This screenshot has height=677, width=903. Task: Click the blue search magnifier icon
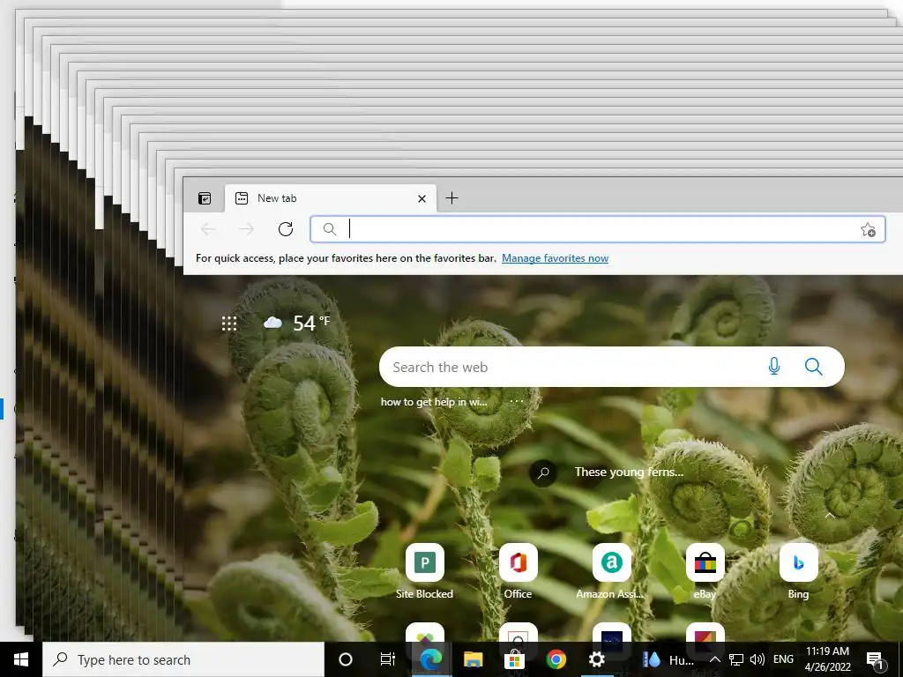[813, 366]
